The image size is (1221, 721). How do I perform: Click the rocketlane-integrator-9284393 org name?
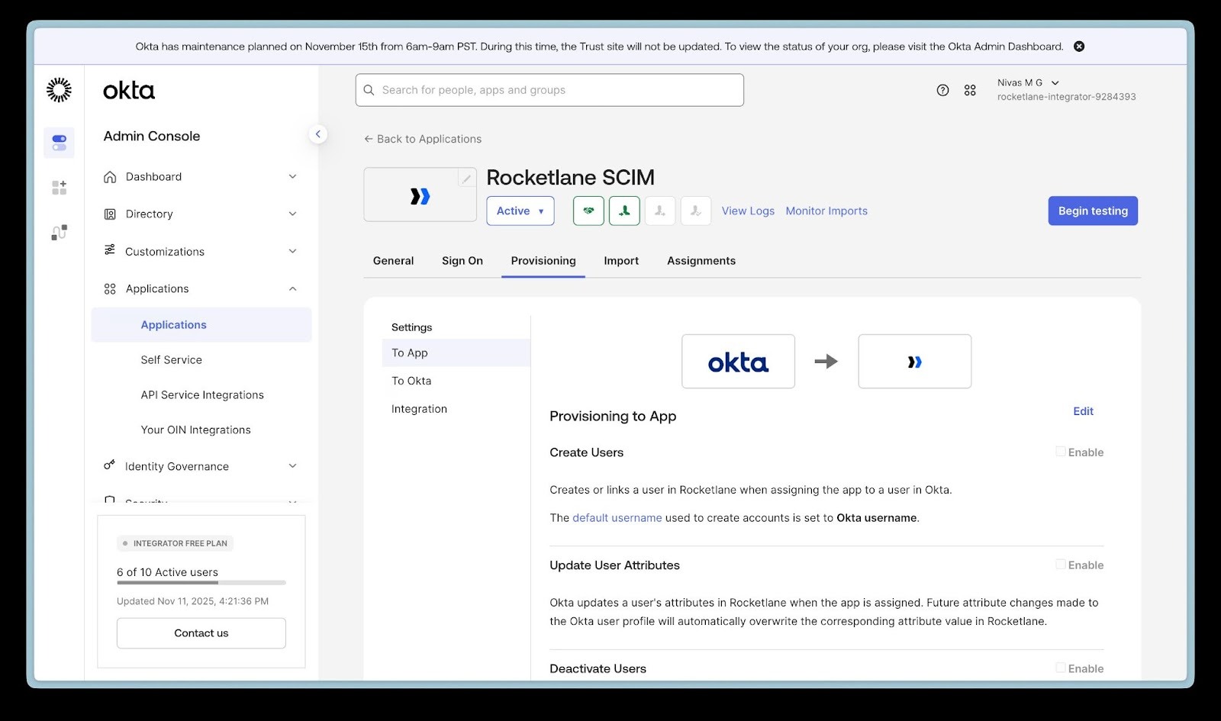[x=1066, y=97]
